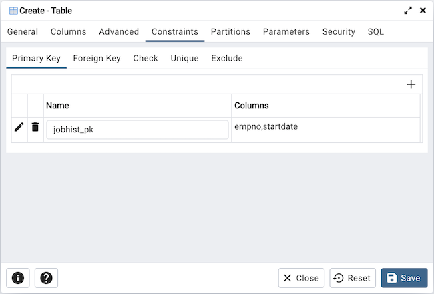Click the jobhist_pk name input field
The image size is (434, 294).
(x=137, y=130)
